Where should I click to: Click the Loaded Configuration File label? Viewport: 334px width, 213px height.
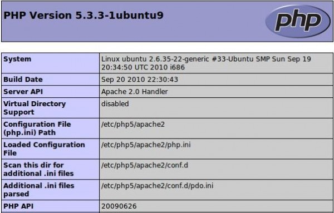[x=44, y=148]
